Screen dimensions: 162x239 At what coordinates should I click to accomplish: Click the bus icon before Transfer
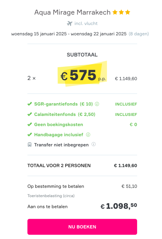[30, 145]
